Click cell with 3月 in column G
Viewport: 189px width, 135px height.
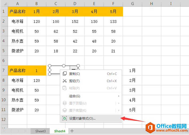coord(132,90)
